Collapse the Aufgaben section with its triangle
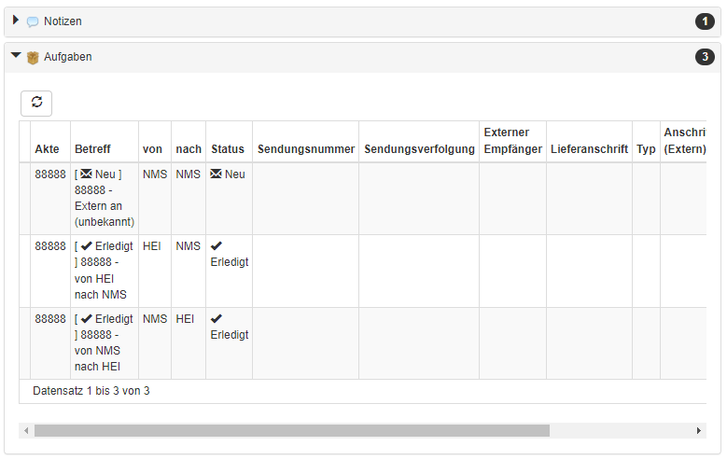The width and height of the screenshot is (727, 460). click(x=16, y=55)
